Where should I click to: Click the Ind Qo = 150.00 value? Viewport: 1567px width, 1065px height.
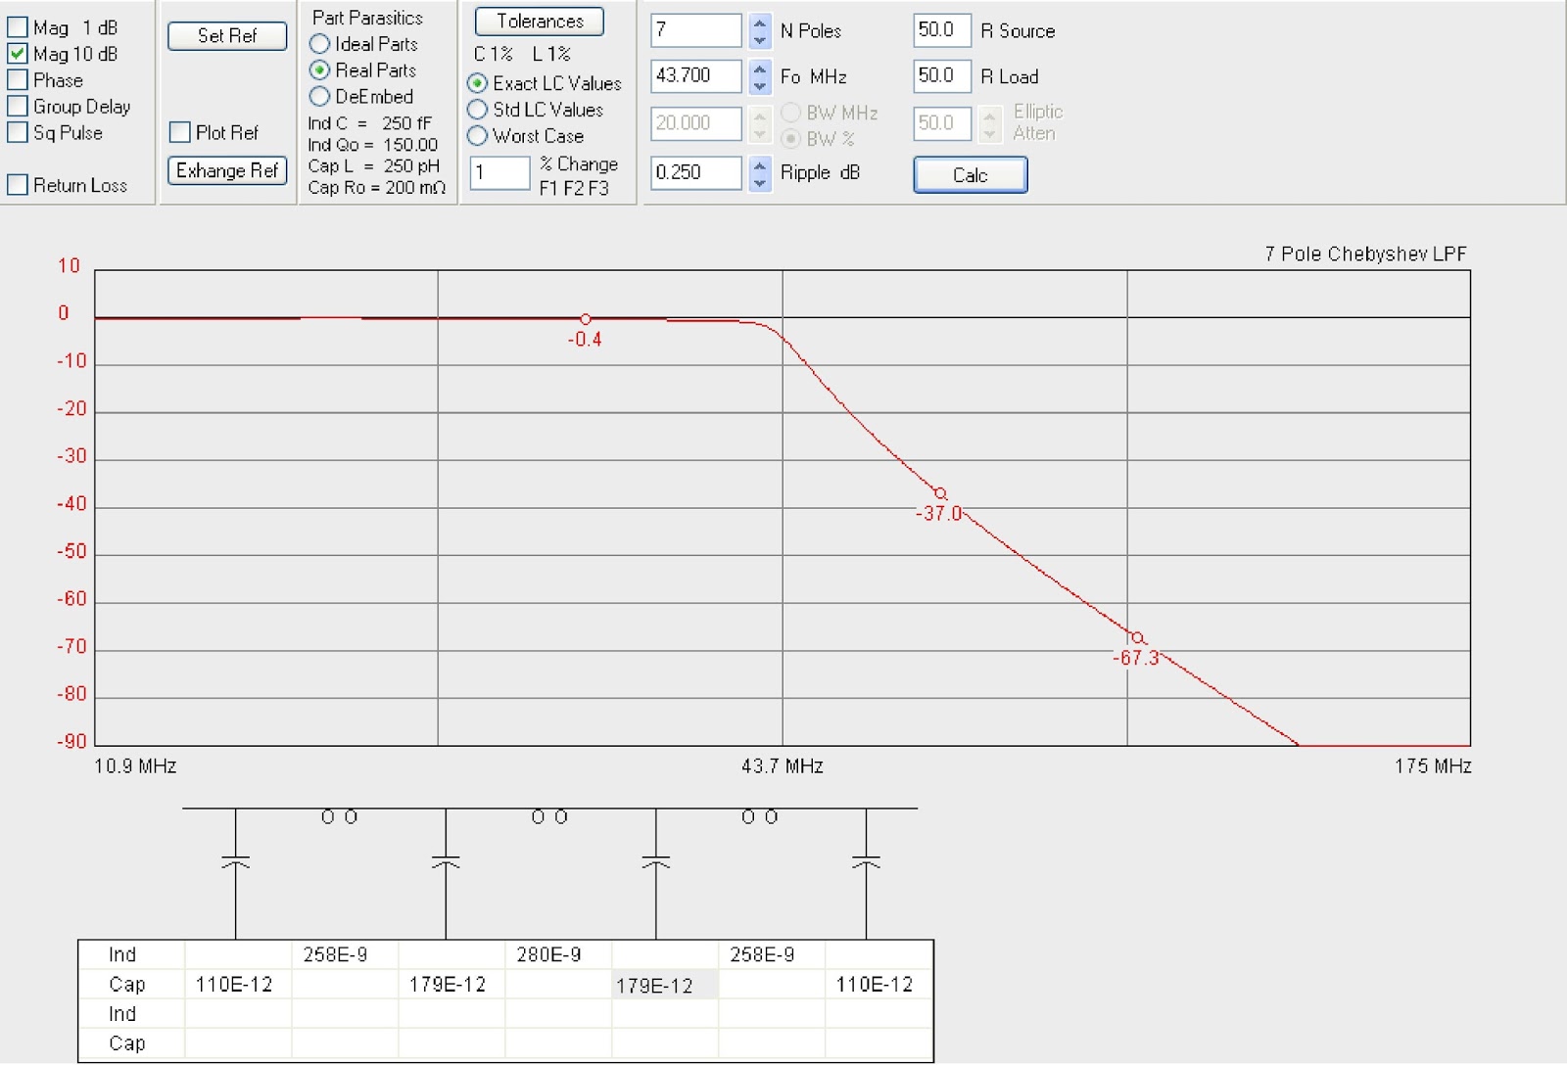pyautogui.click(x=373, y=145)
